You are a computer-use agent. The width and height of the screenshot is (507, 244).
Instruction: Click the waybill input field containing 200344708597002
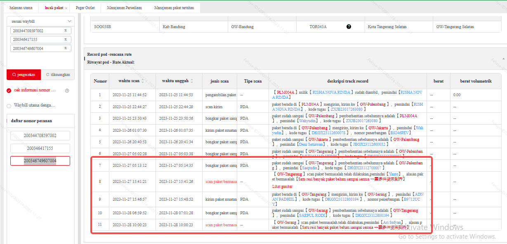[40, 31]
